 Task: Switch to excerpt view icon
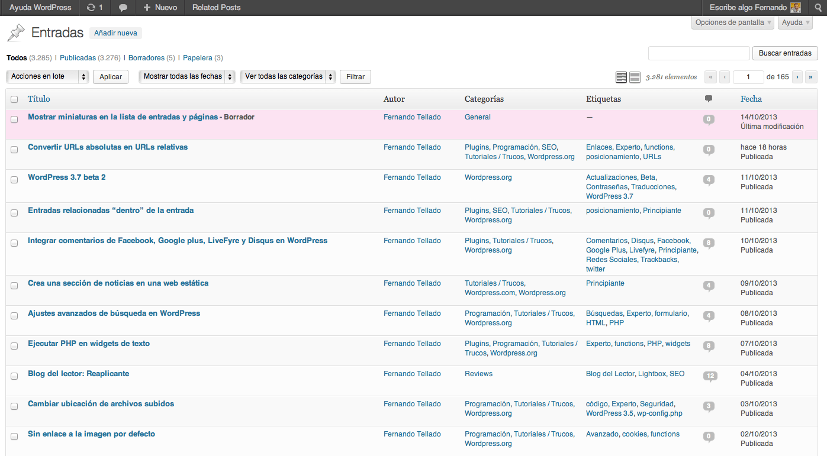click(x=635, y=77)
